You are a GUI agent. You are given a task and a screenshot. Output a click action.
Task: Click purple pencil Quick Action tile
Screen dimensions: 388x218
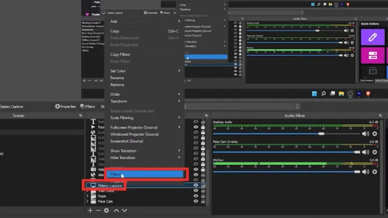373,37
